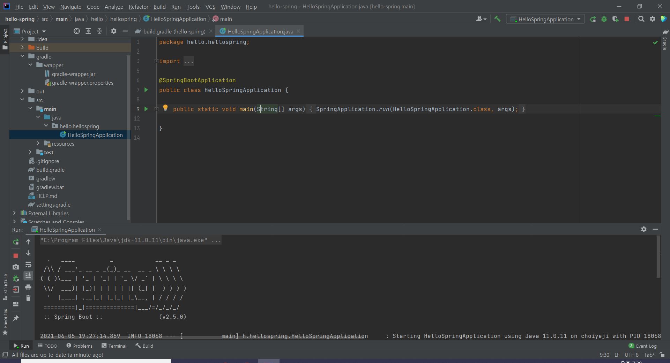Dump threads with the camera icon

16,267
